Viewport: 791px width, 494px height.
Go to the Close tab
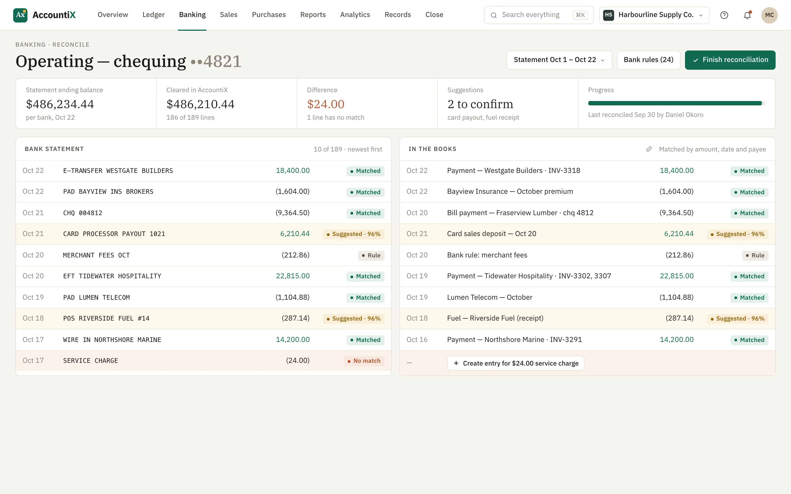(x=434, y=15)
